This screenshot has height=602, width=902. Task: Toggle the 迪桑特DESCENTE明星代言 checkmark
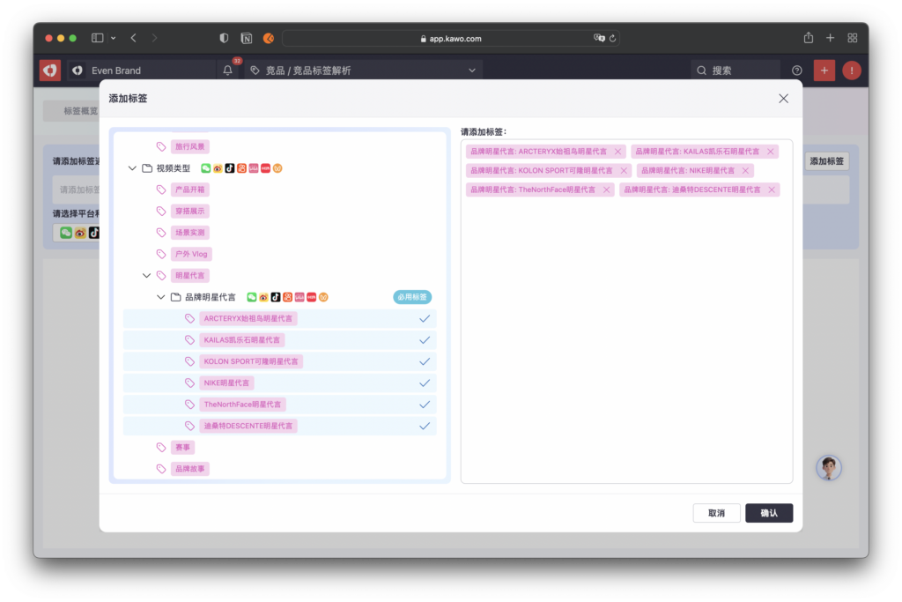pyautogui.click(x=425, y=426)
